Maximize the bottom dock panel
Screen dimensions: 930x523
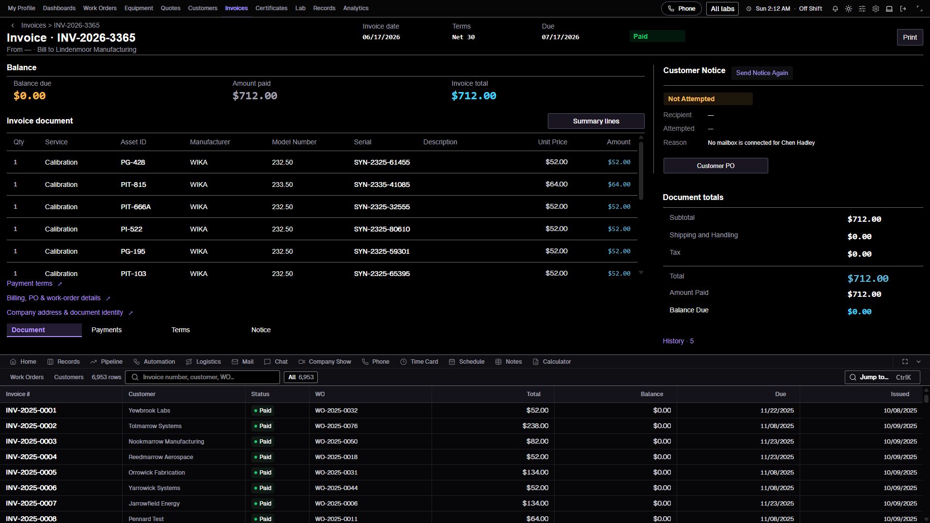click(x=905, y=362)
